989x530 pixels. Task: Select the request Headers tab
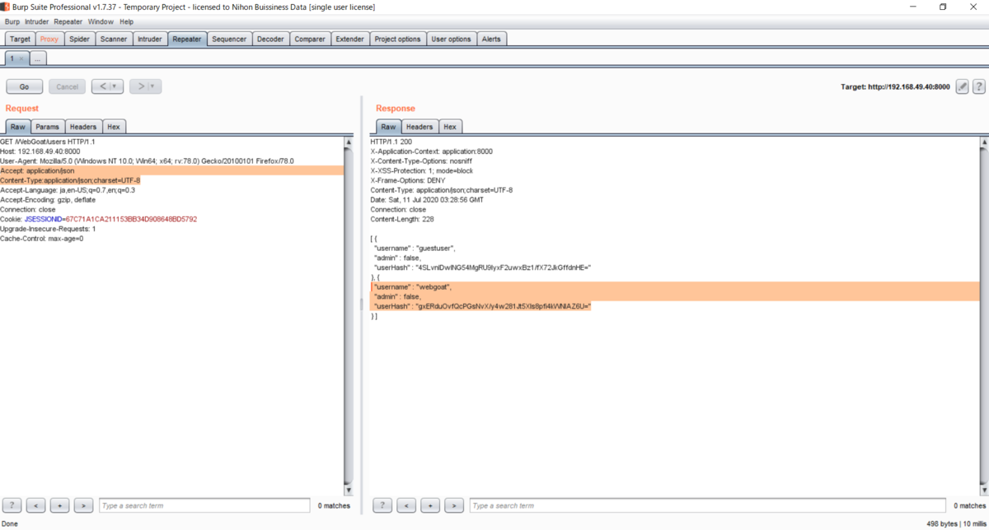[83, 127]
